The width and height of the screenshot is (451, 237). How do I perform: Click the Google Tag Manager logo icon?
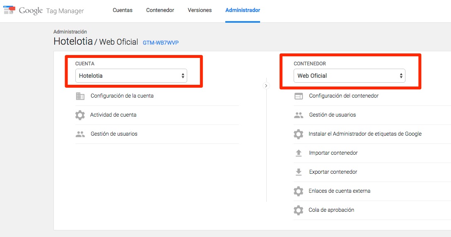coord(9,10)
